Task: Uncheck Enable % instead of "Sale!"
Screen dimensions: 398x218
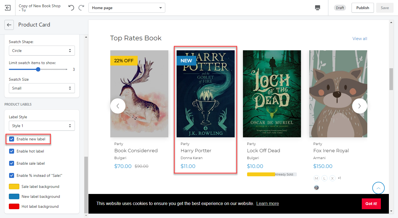Action: (12, 175)
